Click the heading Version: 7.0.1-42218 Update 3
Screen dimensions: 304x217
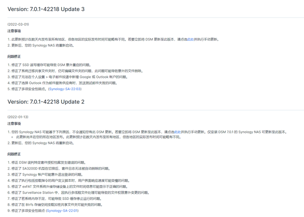click(x=46, y=9)
